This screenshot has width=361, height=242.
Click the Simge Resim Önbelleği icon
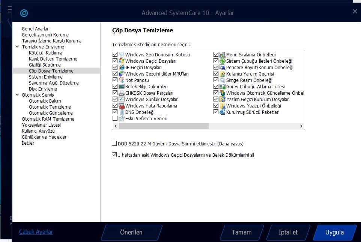223,80
